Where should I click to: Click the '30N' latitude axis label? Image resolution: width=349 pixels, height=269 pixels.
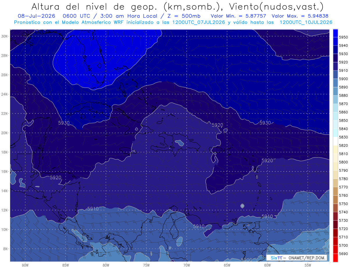[4, 36]
